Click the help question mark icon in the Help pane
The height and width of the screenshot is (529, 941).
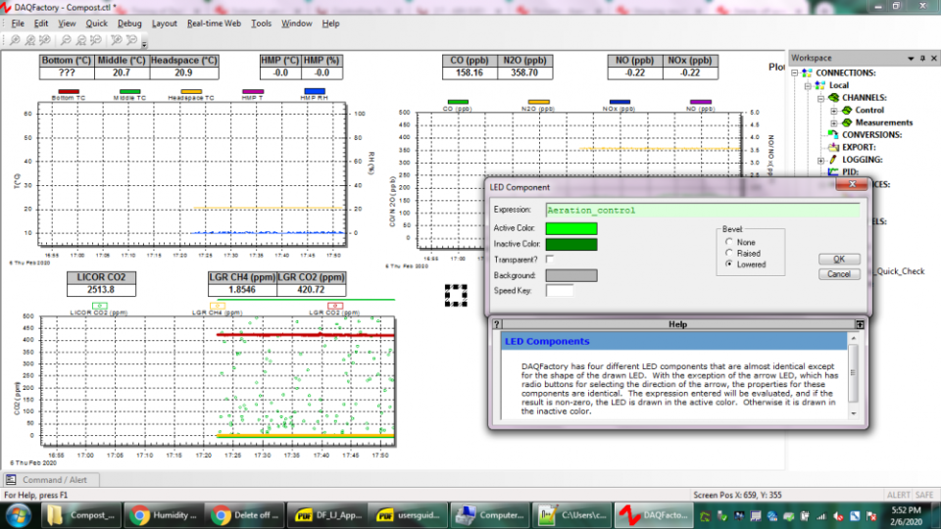(x=496, y=324)
